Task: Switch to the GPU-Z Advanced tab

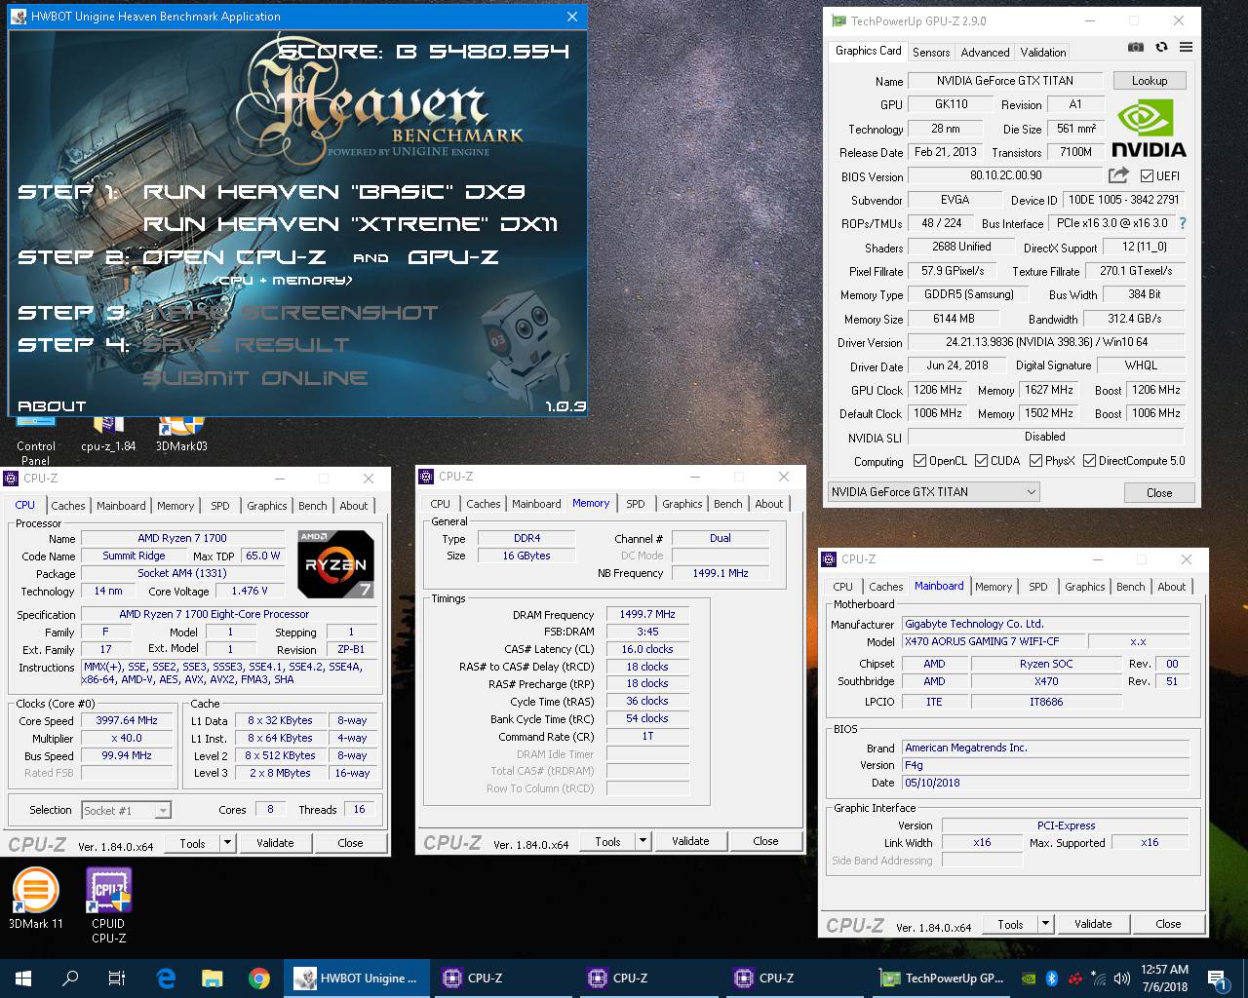Action: pos(985,53)
